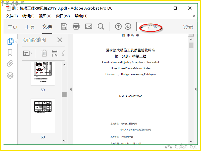Switch to the 主页 tab
This screenshot has width=201, height=151.
point(13,27)
